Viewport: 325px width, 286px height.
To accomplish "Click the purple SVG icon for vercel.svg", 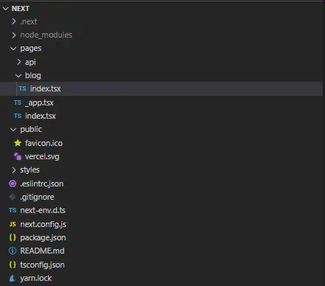I will tap(18, 156).
